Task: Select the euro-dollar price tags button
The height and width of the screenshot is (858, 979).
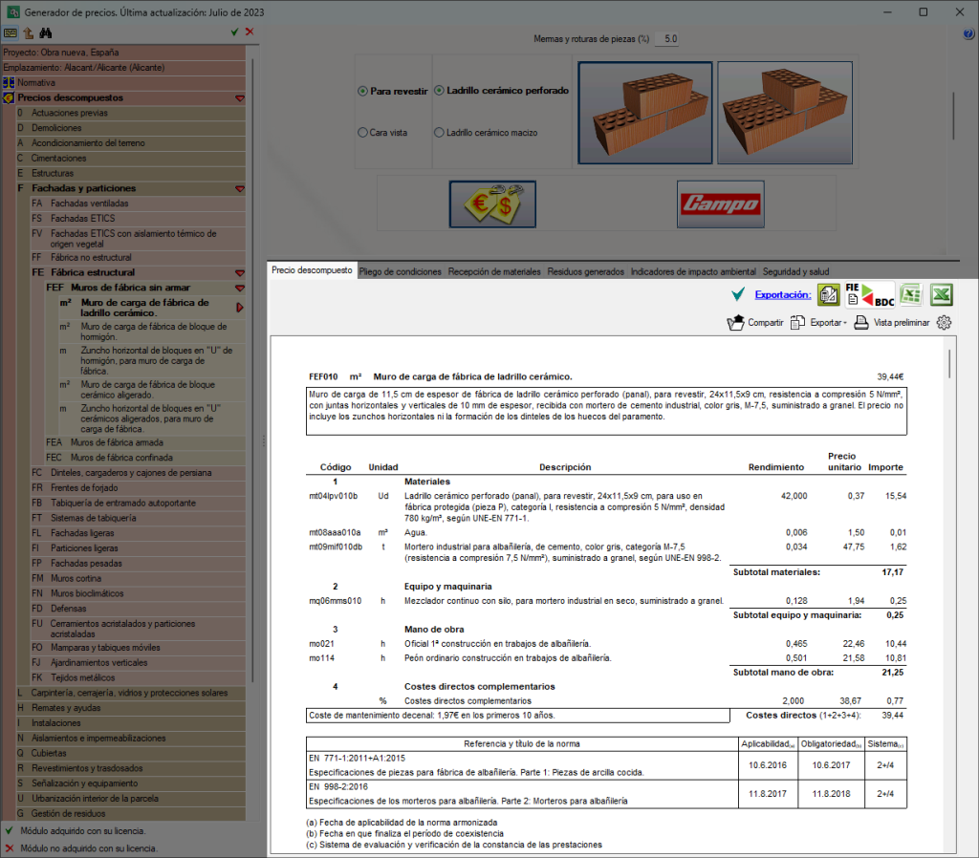Action: [492, 204]
